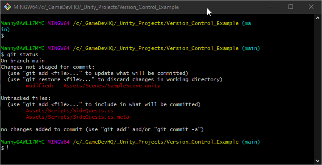Image resolution: width=322 pixels, height=165 pixels.
Task: Click the 'git status' command text
Action: point(23,55)
